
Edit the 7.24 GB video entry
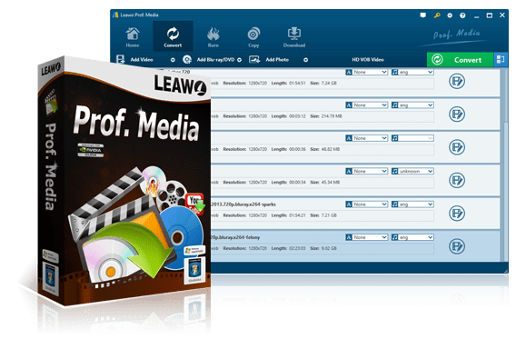point(457,81)
